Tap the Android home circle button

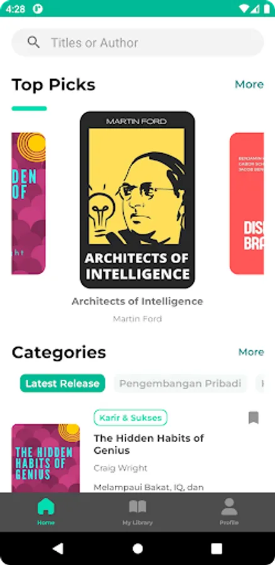point(137,549)
